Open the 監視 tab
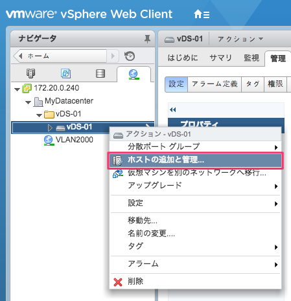This screenshot has width=291, height=301. click(x=251, y=58)
